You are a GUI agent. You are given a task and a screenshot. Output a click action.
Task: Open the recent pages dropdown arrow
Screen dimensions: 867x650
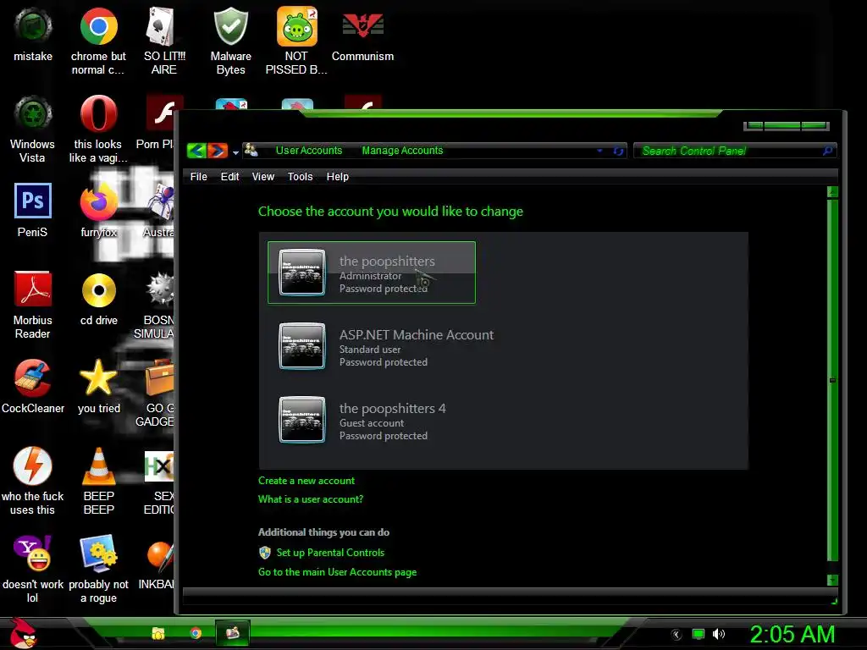[235, 152]
